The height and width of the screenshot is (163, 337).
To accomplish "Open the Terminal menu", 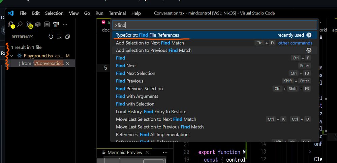I will click(117, 13).
